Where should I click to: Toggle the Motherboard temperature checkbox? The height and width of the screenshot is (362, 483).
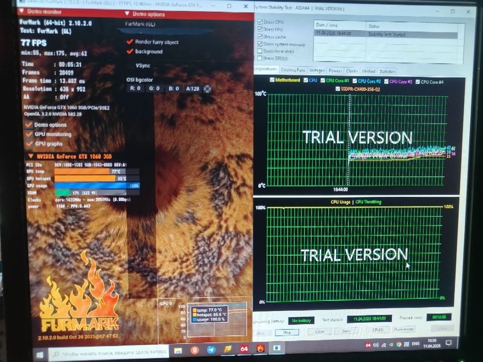pyautogui.click(x=272, y=80)
